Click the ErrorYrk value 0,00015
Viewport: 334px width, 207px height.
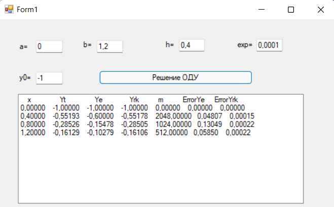coord(242,116)
